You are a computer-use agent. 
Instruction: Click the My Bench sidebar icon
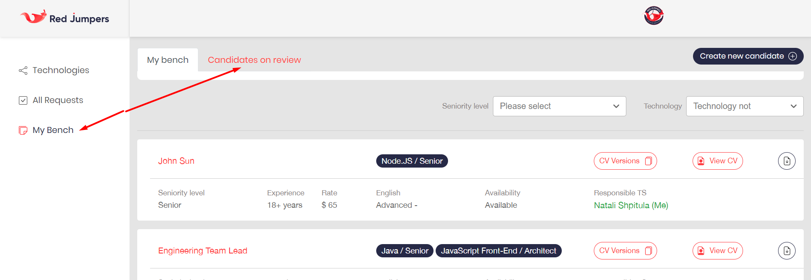(23, 130)
